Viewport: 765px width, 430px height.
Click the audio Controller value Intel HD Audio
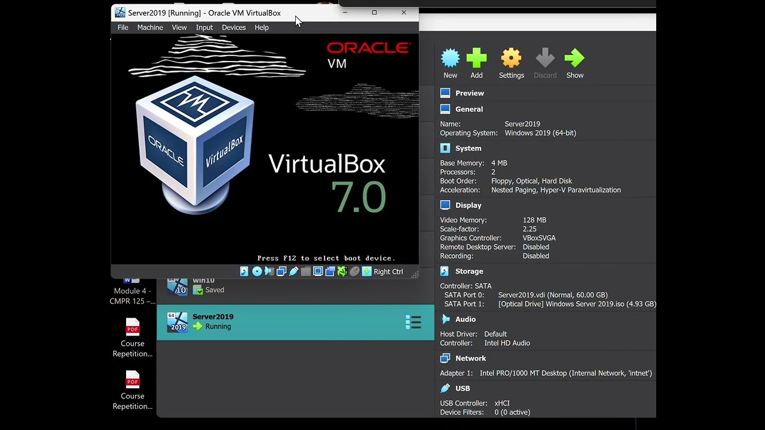pos(507,343)
